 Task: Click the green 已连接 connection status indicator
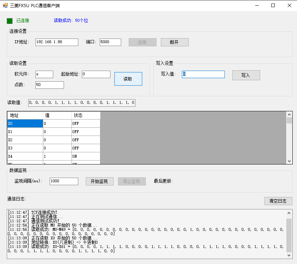click(x=10, y=21)
